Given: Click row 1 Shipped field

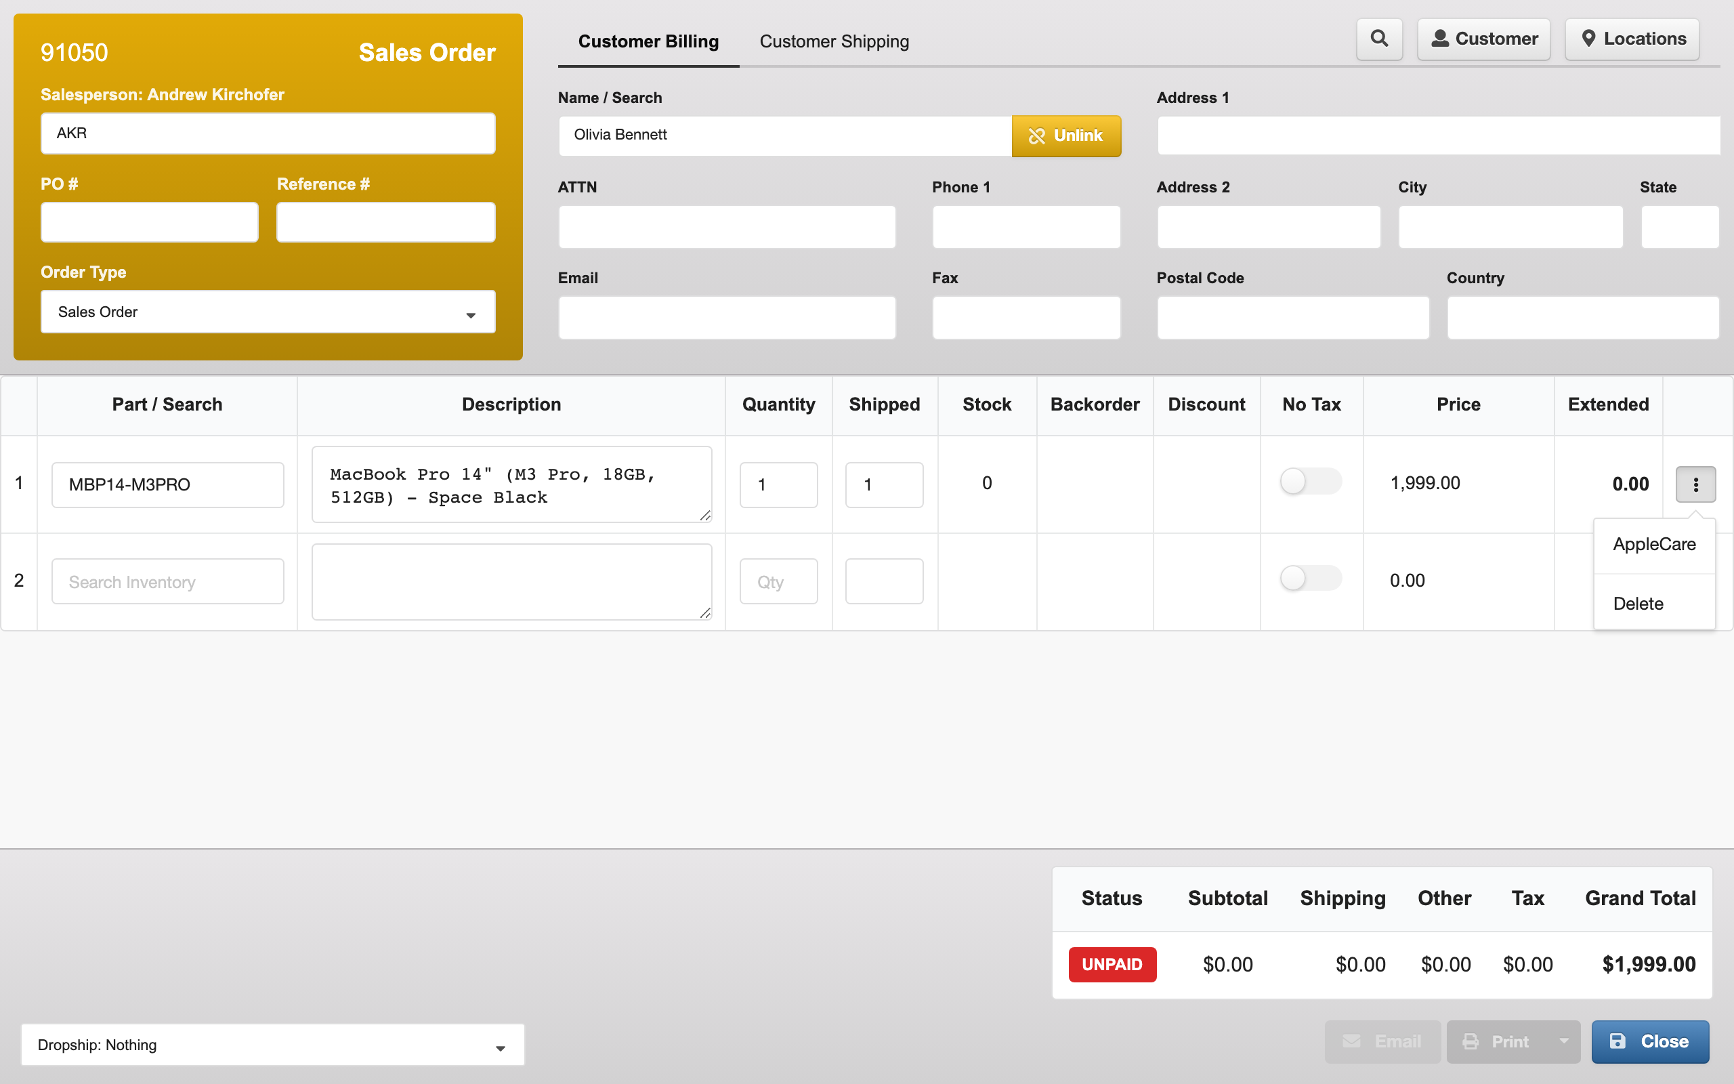Looking at the screenshot, I should click(884, 484).
